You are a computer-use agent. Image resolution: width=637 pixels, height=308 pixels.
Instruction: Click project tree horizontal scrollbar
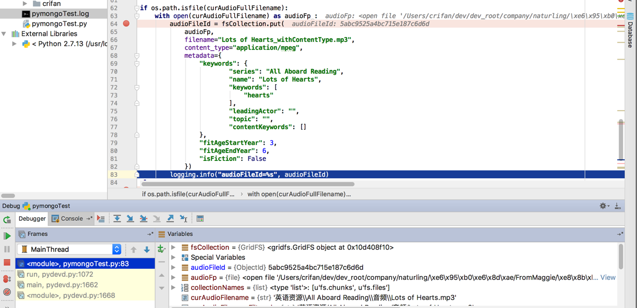[x=8, y=195]
